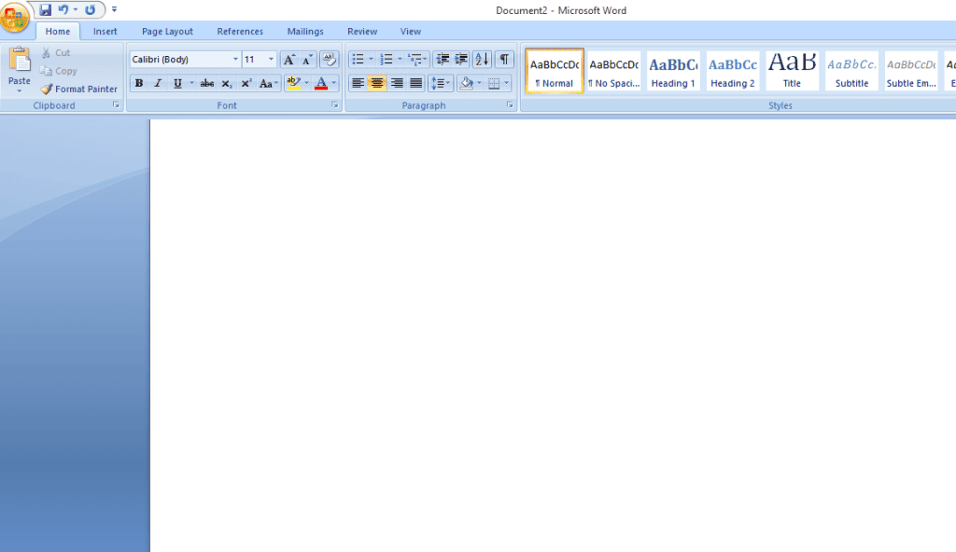The width and height of the screenshot is (956, 552).
Task: Cut the selected text
Action: (x=55, y=53)
